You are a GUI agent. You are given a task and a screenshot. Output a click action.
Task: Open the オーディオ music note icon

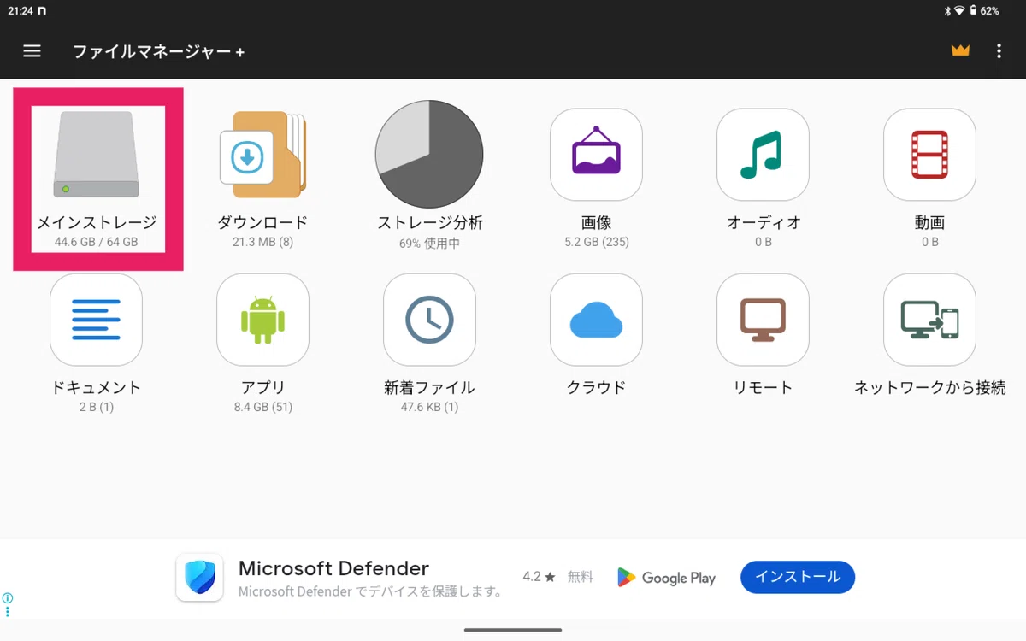point(763,154)
